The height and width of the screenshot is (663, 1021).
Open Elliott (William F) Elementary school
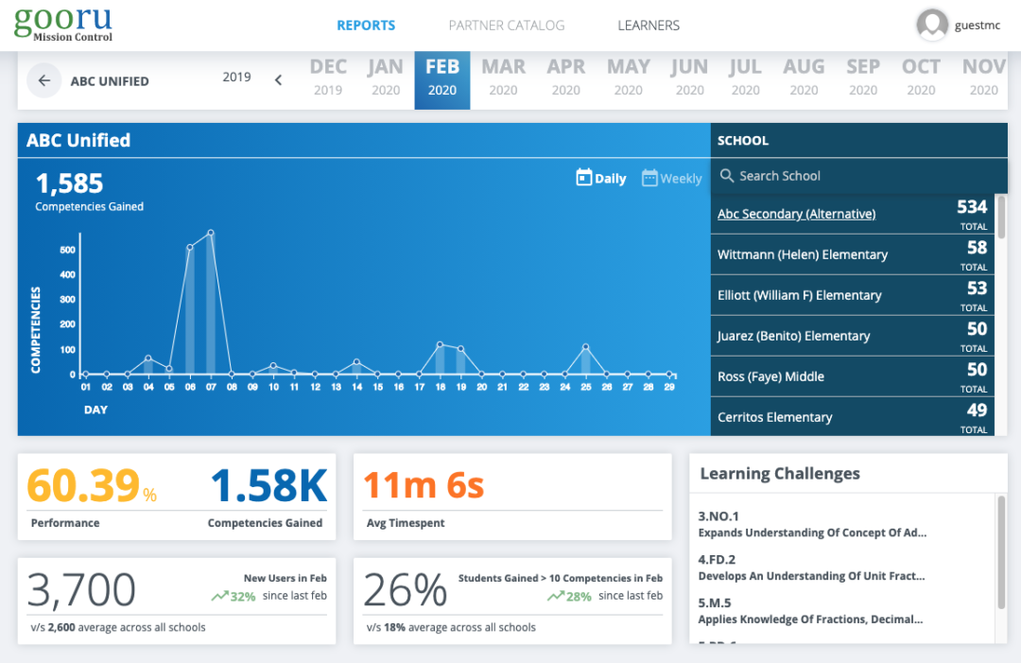pyautogui.click(x=853, y=295)
